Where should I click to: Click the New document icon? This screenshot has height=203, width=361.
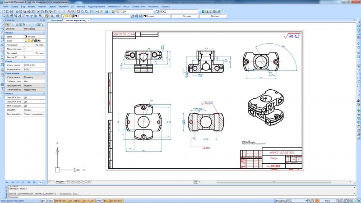pos(4,12)
